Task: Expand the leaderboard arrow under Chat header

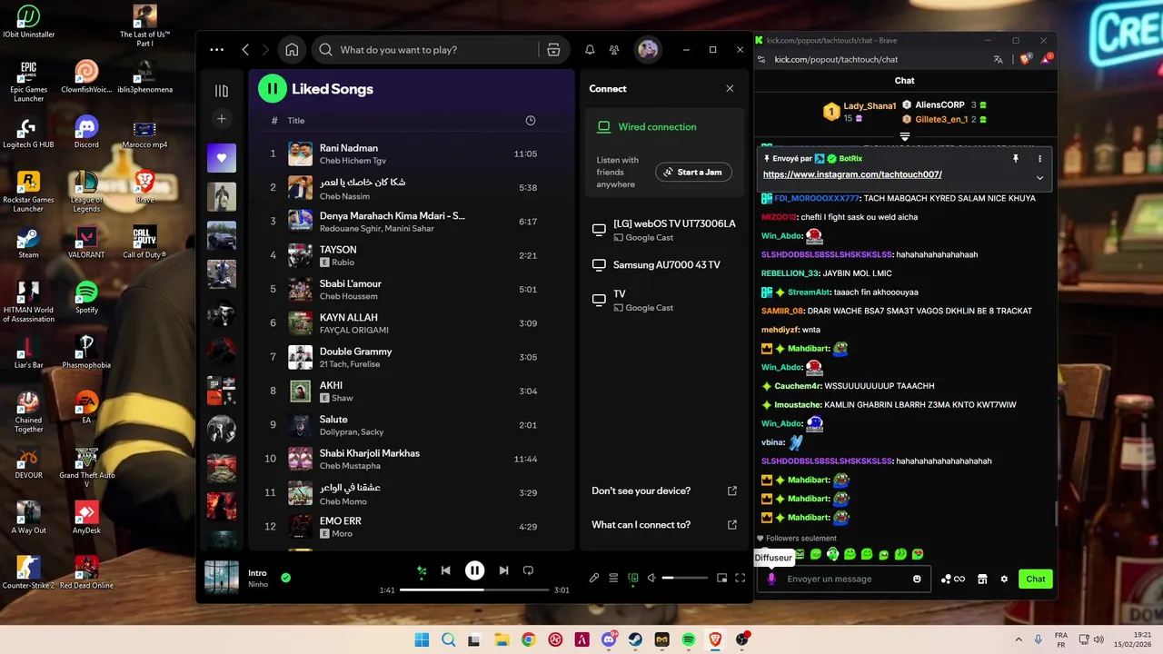Action: [905, 136]
